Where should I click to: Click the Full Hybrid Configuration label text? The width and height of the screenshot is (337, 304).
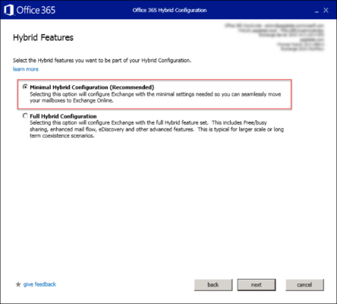pyautogui.click(x=63, y=116)
